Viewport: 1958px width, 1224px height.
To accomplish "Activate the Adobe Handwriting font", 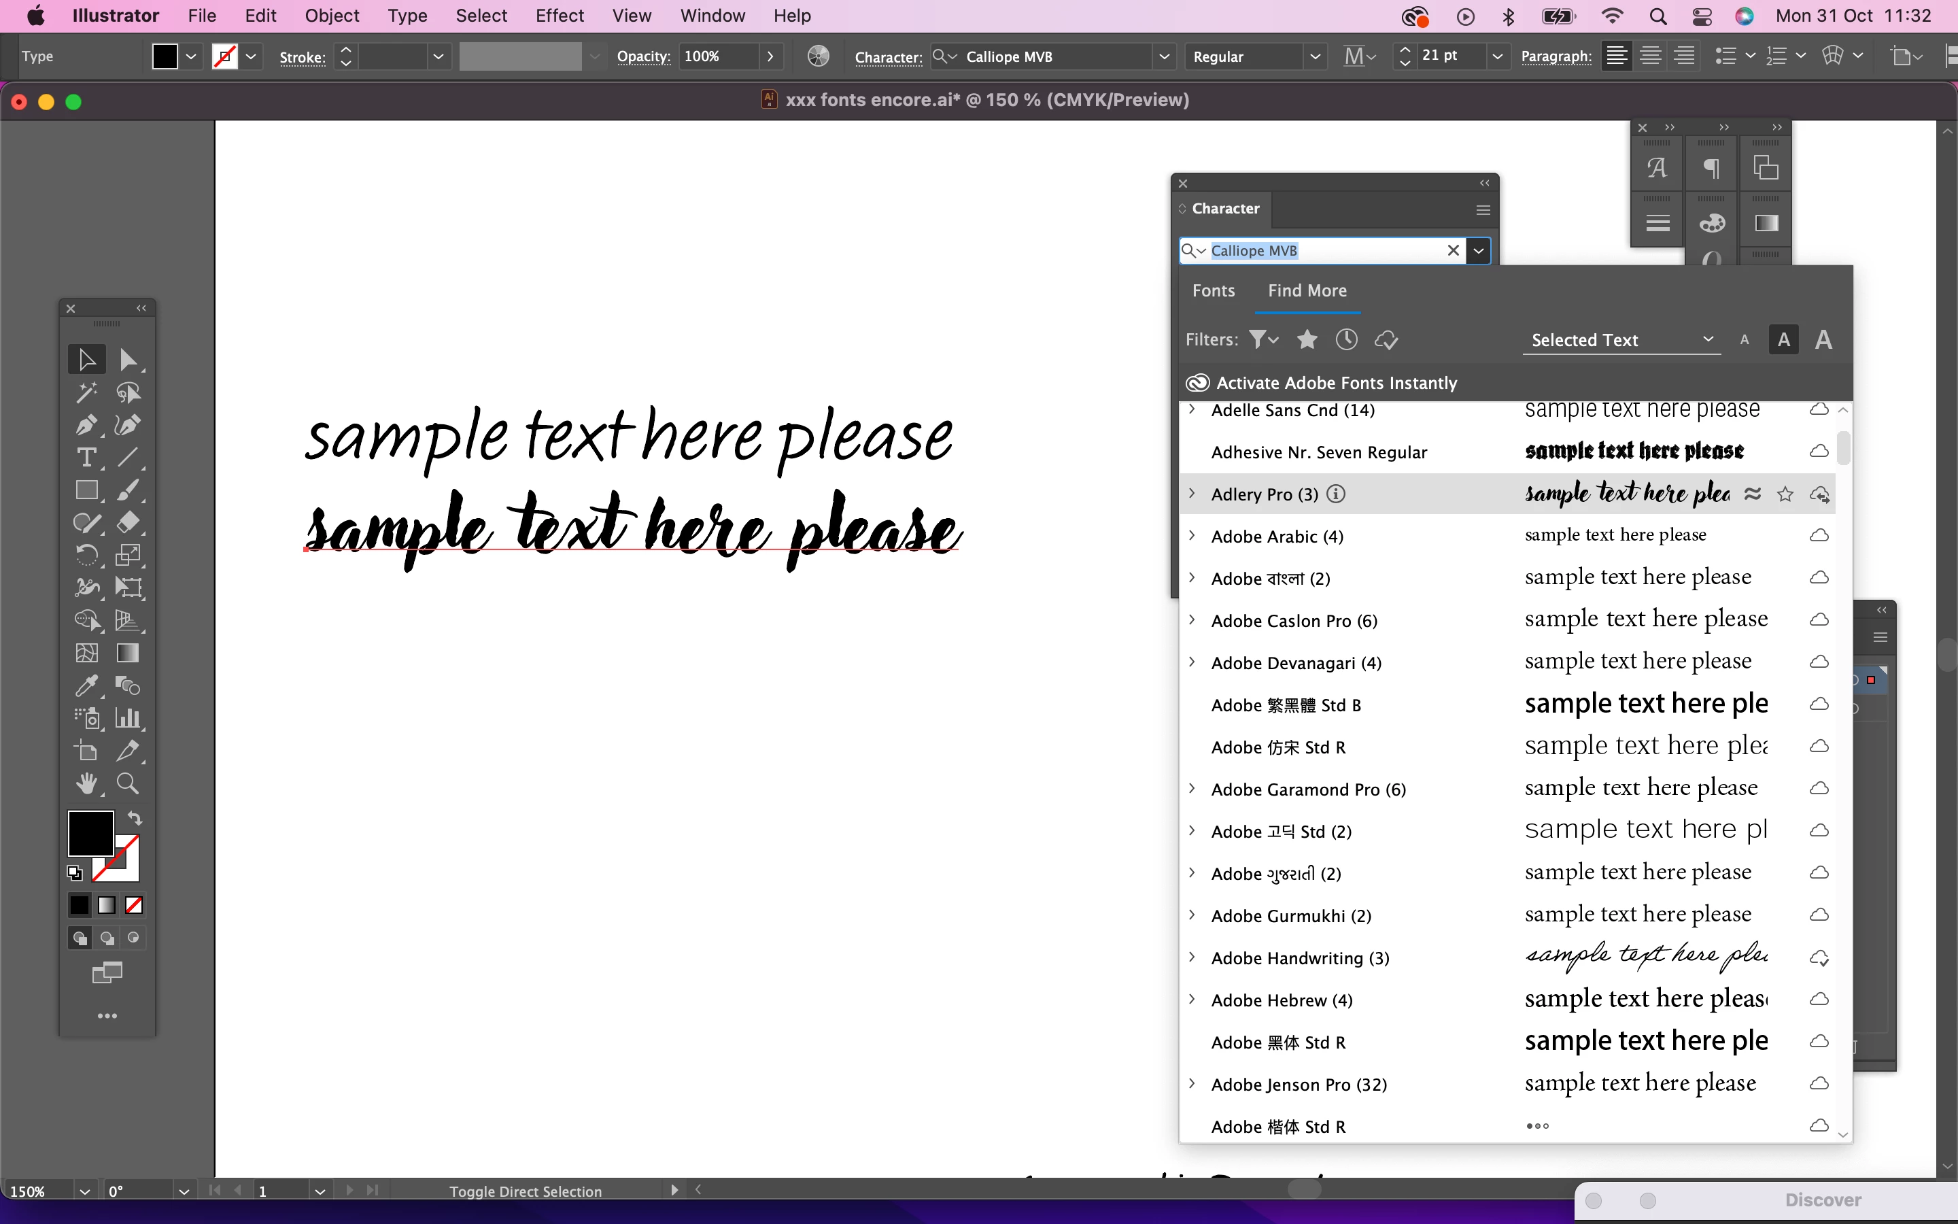I will (1819, 957).
